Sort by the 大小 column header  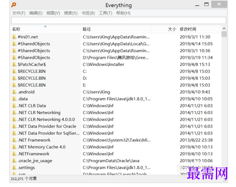[165, 29]
